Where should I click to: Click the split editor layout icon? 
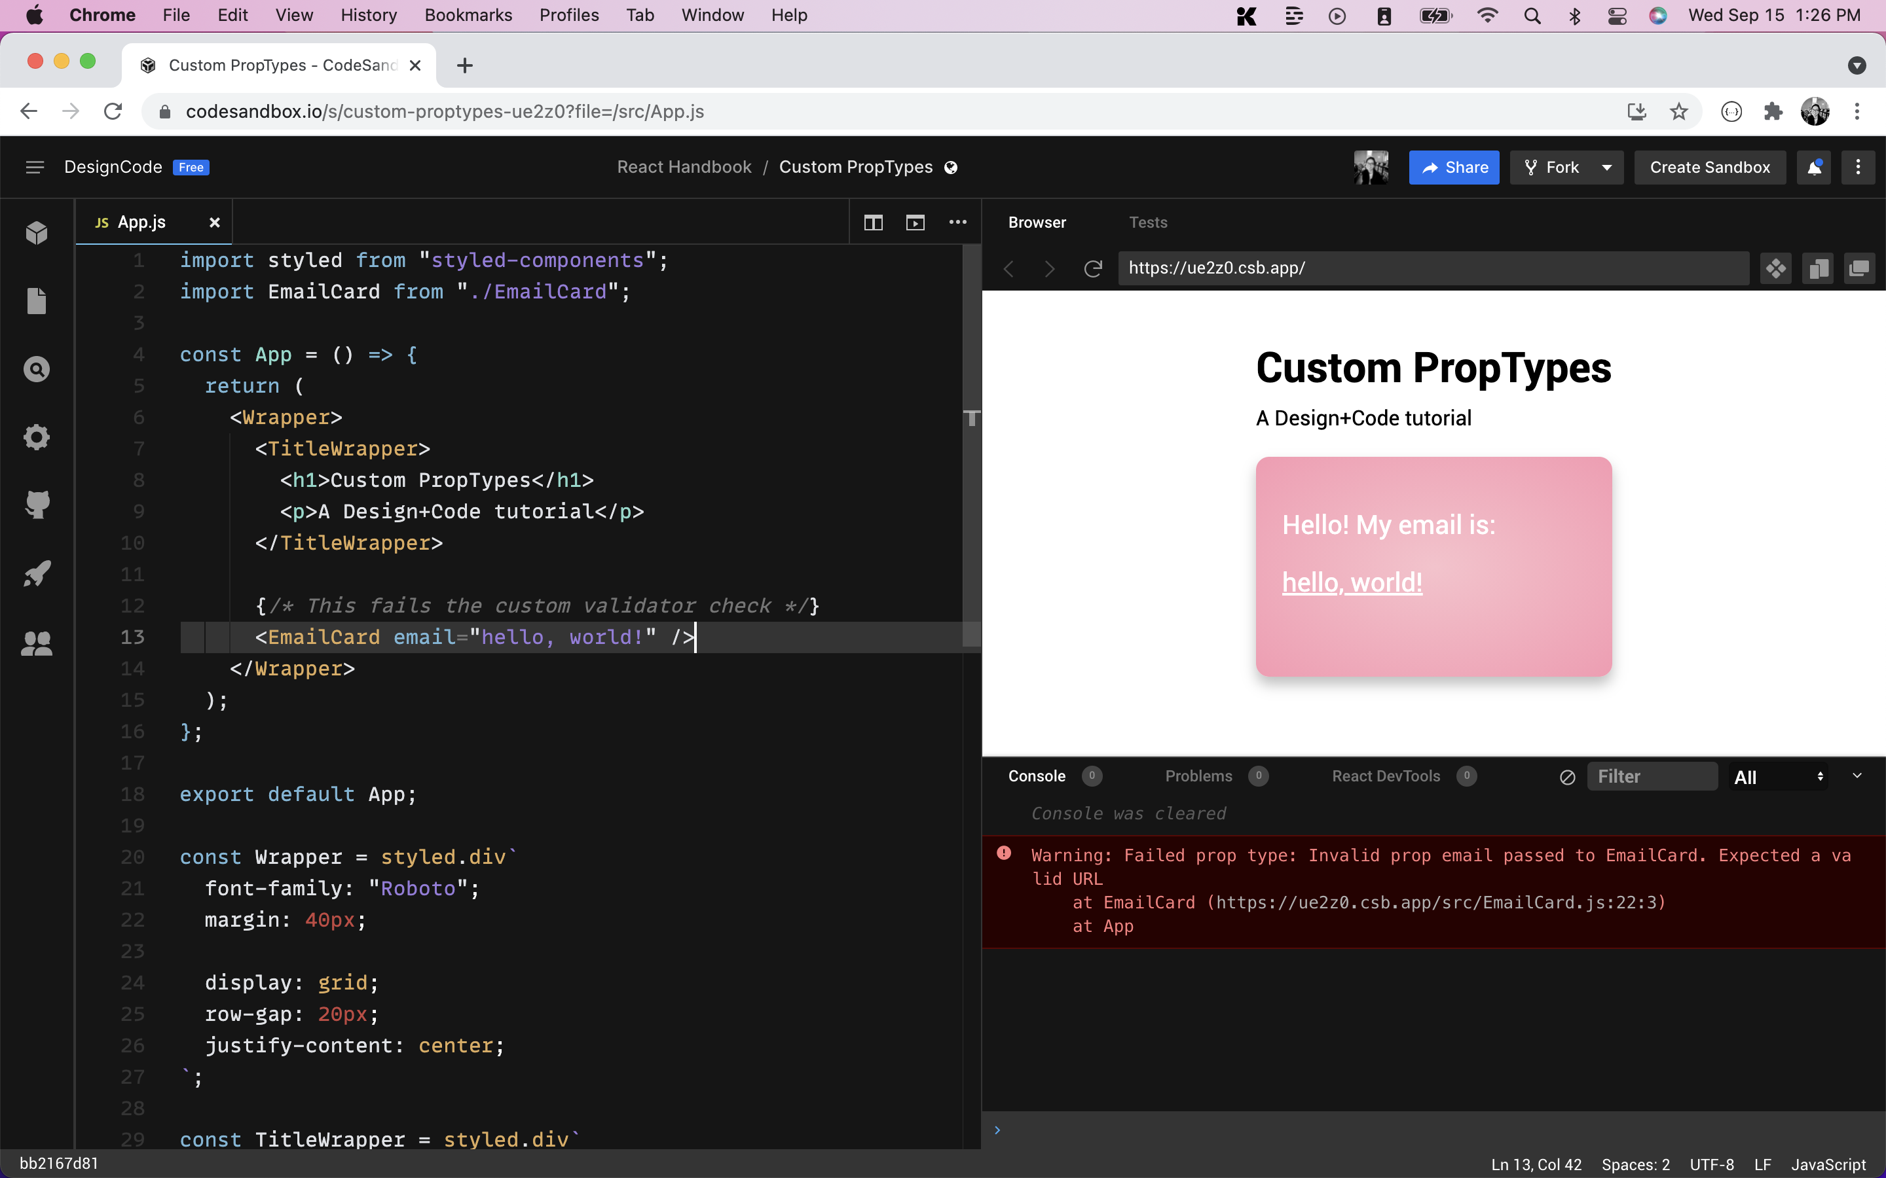tap(873, 223)
